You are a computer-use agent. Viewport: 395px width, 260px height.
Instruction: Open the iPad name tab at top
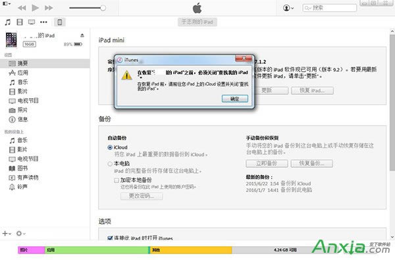coord(197,22)
